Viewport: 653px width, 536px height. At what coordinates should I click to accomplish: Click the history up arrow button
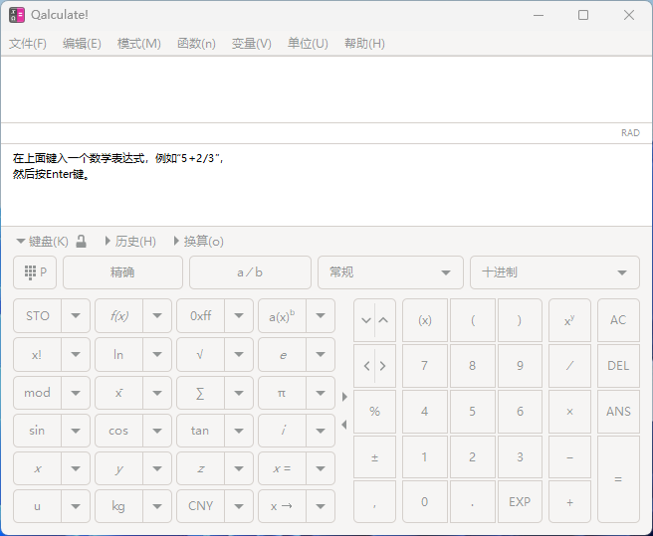click(x=384, y=320)
